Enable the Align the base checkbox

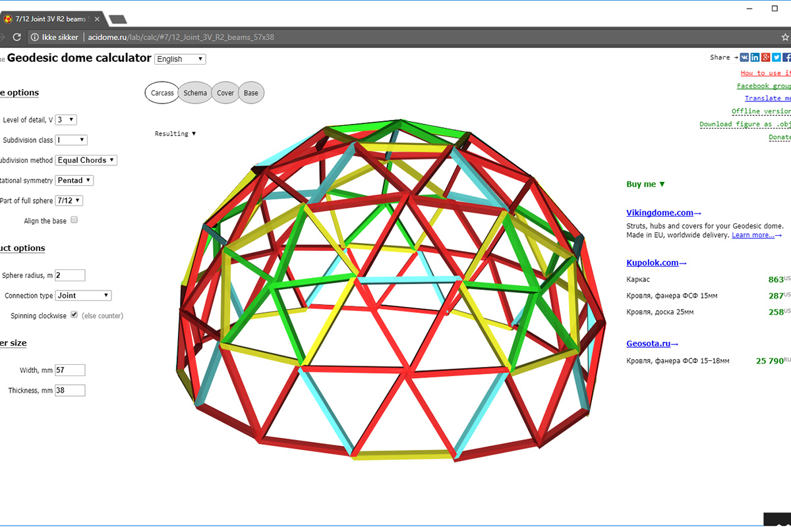pyautogui.click(x=74, y=220)
